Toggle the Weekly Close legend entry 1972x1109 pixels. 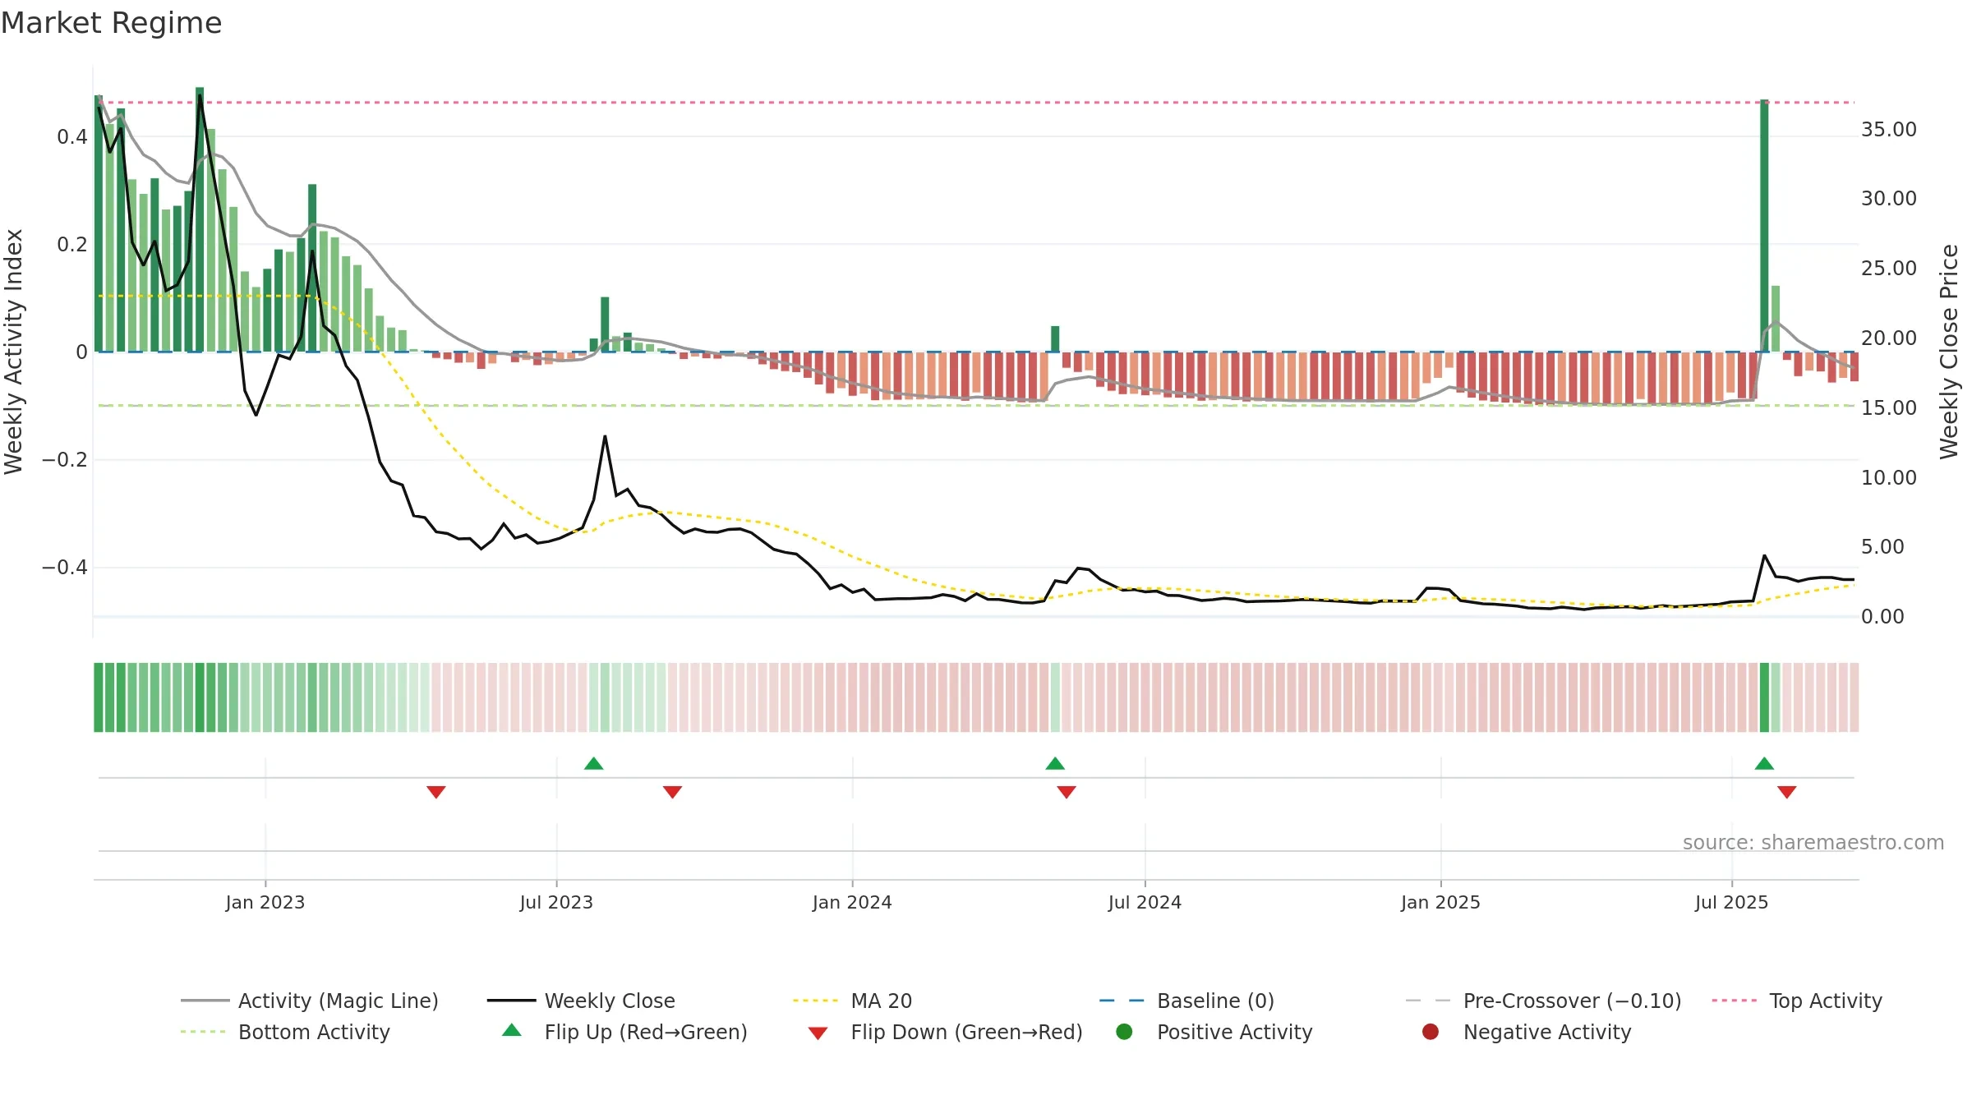[x=581, y=1001]
